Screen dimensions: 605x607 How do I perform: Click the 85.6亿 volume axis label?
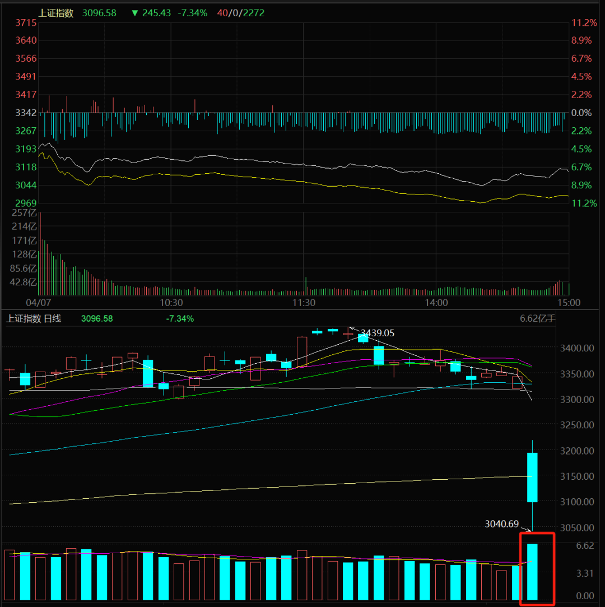23,268
